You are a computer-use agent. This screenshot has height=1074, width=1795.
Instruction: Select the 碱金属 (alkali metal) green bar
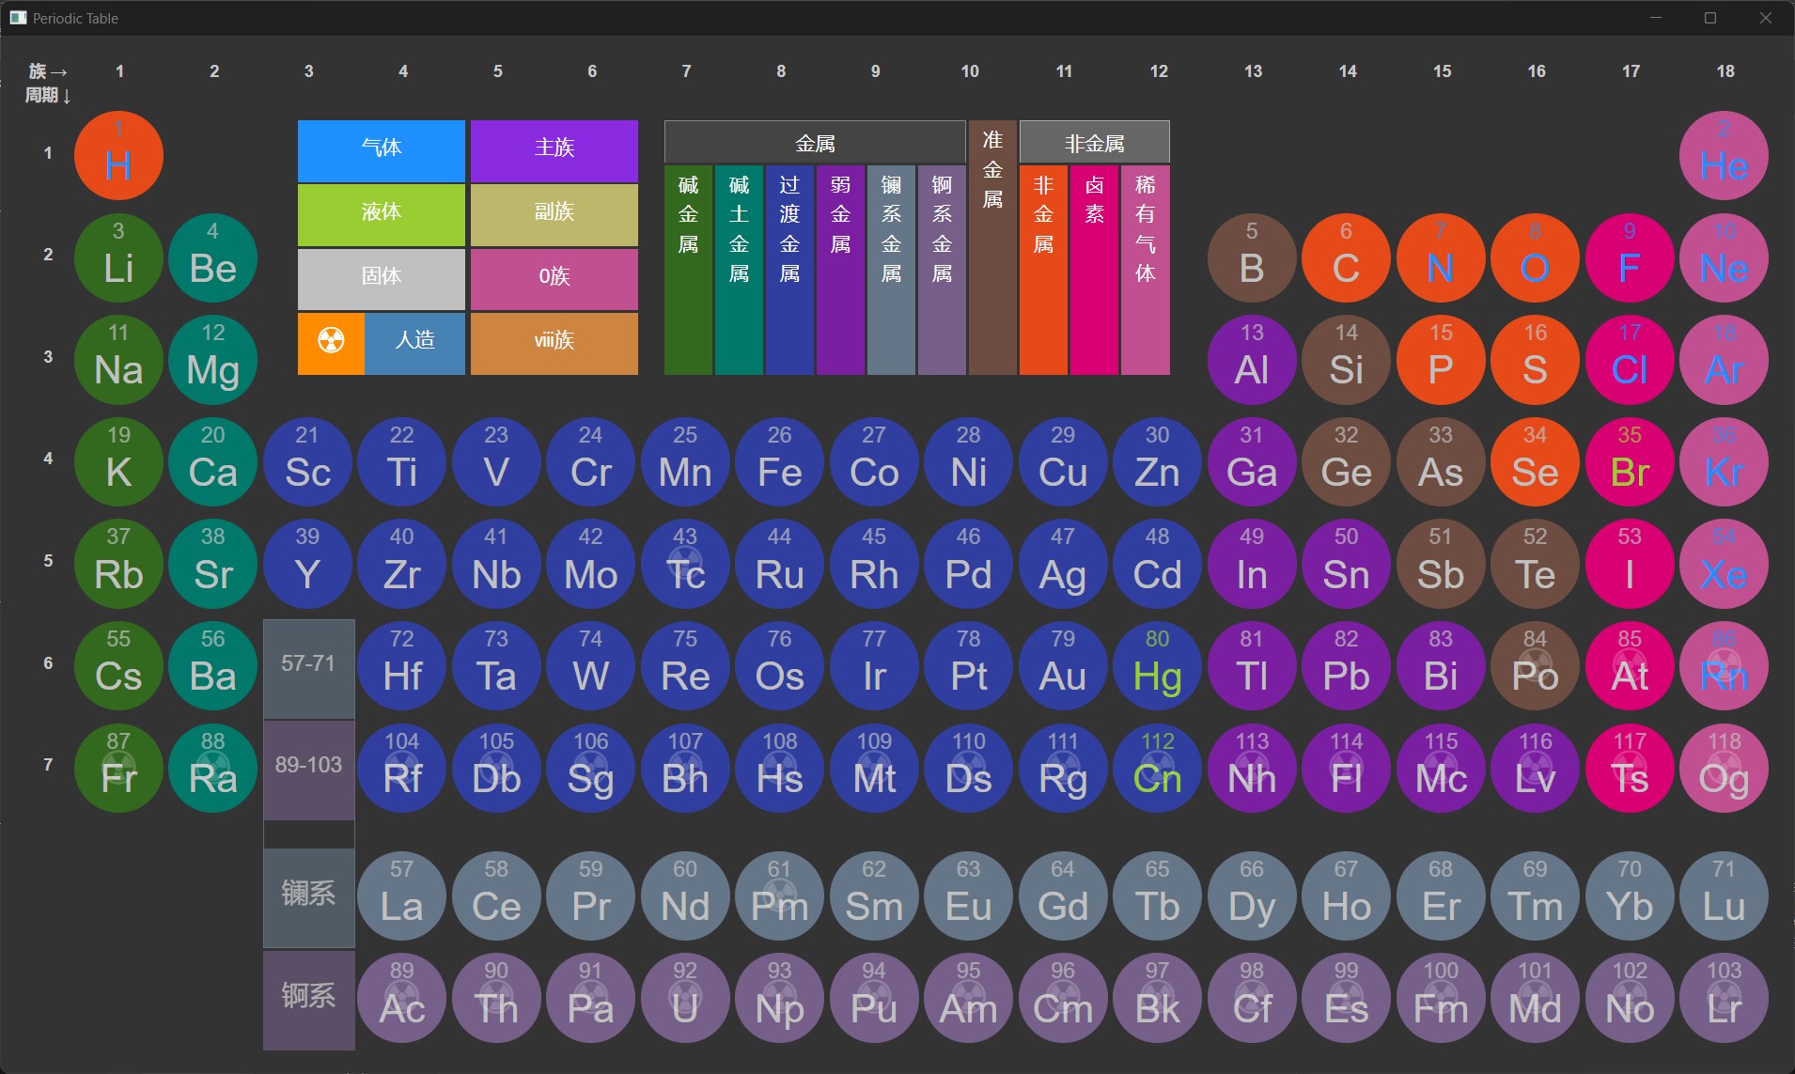(x=688, y=270)
